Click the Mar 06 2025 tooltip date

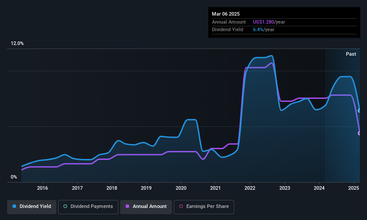[226, 14]
